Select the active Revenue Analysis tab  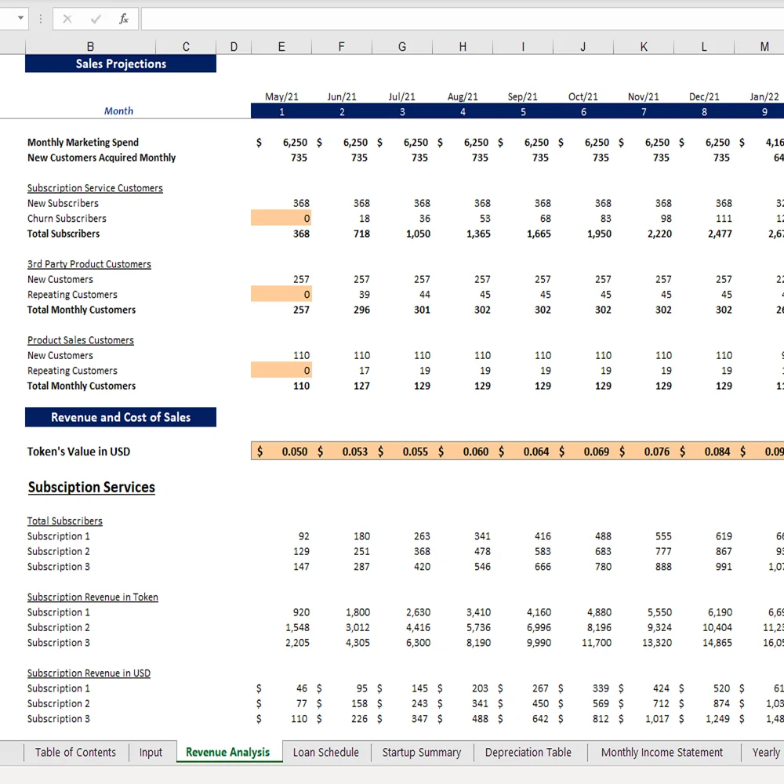pos(228,752)
